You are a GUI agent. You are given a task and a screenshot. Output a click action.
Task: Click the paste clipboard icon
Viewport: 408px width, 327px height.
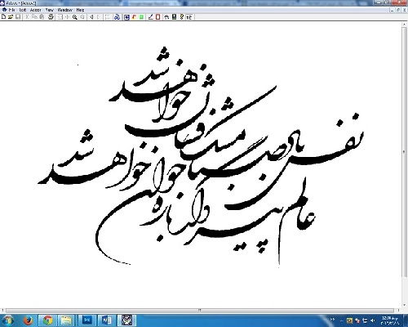point(42,17)
